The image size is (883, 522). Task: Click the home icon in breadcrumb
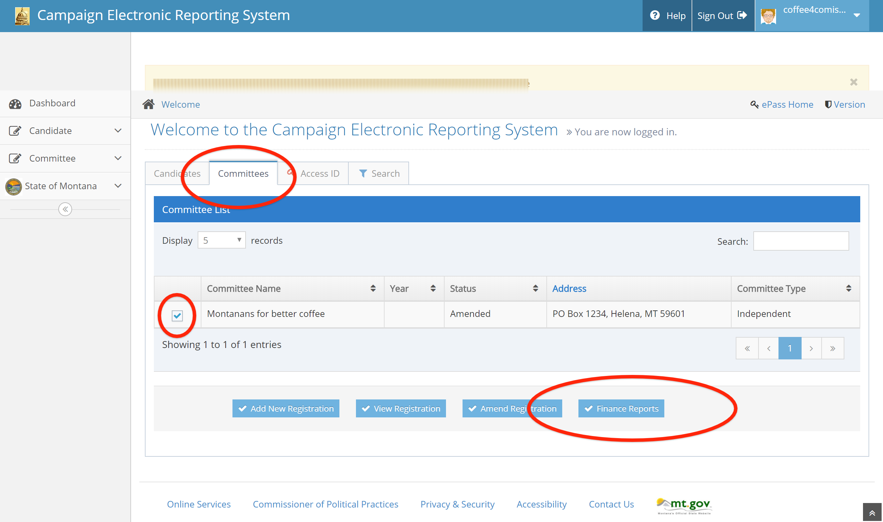(x=148, y=104)
